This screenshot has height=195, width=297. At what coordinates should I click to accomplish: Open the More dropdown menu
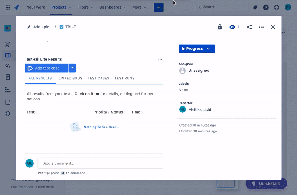(139, 7)
